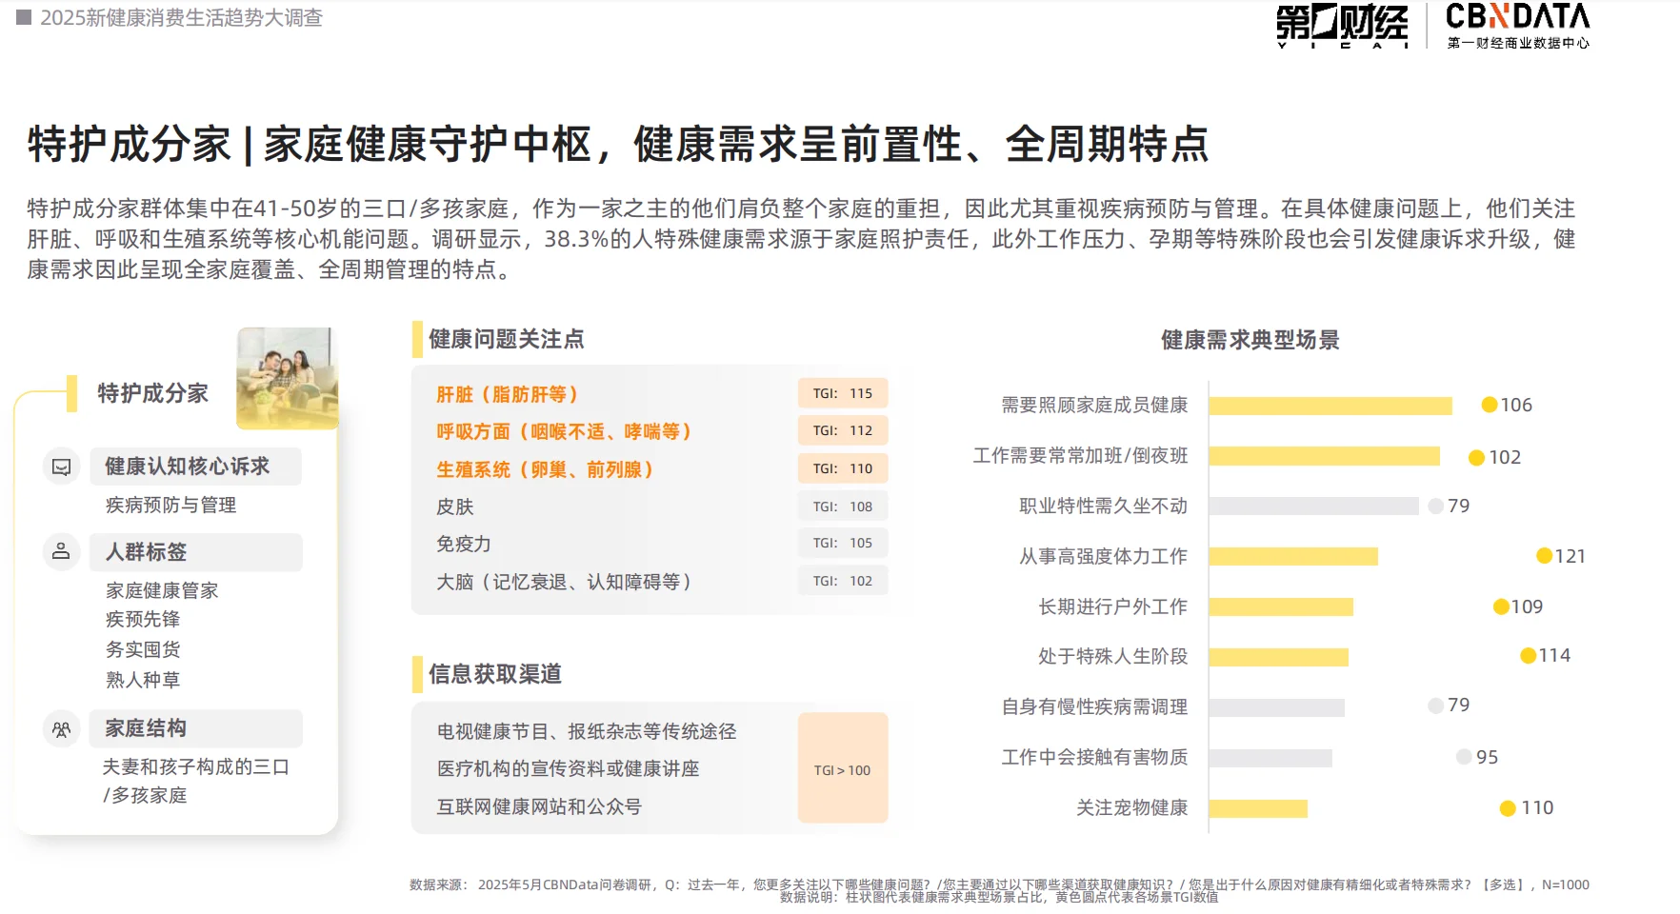The height and width of the screenshot is (914, 1680).
Task: Toggle the yellow dot next to value 121
Action: 1545,555
